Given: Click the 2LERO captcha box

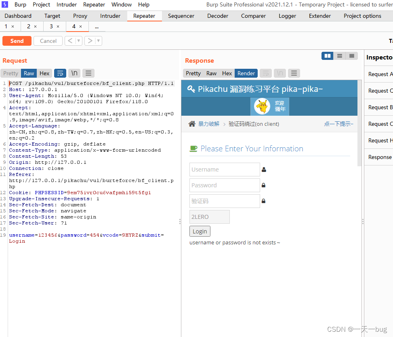Looking at the screenshot, I should [x=210, y=217].
